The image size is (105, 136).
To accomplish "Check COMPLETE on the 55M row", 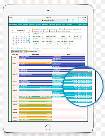I will click(78, 87).
